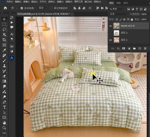Enable the 显示变换控件 checkbox
This screenshot has width=150, height=137.
click(x=51, y=8)
